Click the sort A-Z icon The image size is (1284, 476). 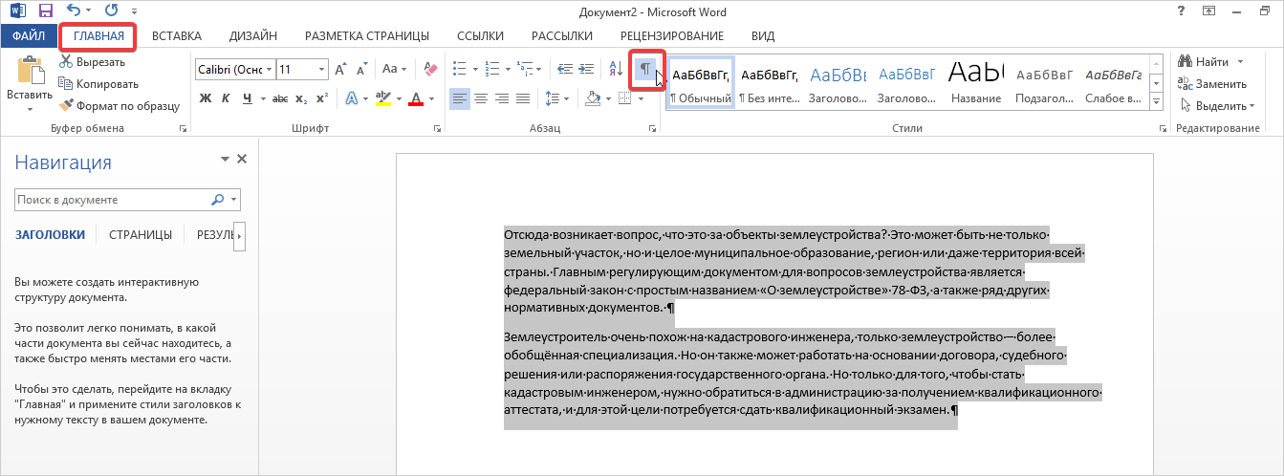615,70
